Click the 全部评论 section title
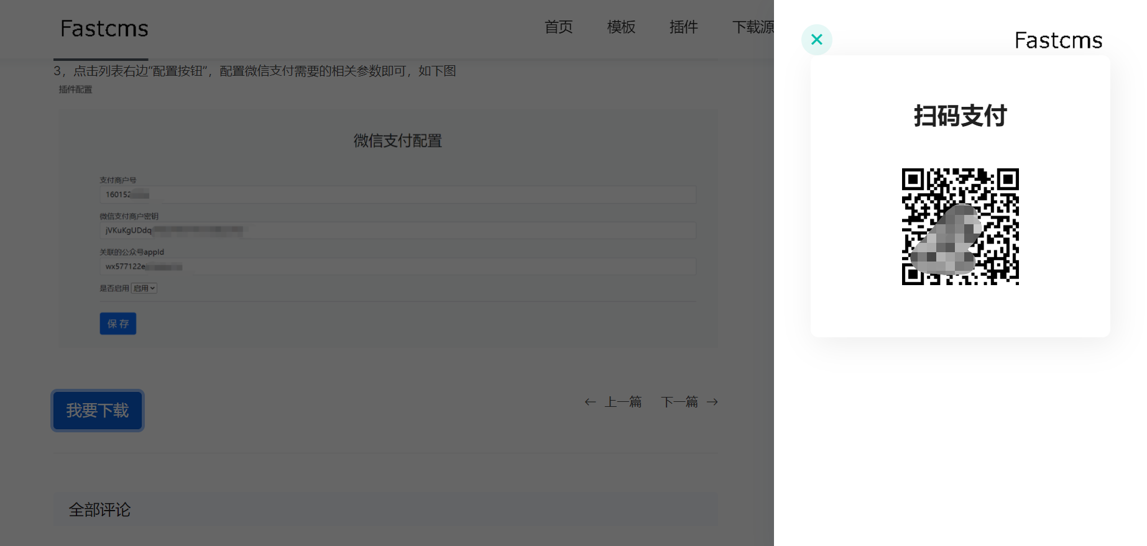The height and width of the screenshot is (546, 1147). pyautogui.click(x=99, y=510)
